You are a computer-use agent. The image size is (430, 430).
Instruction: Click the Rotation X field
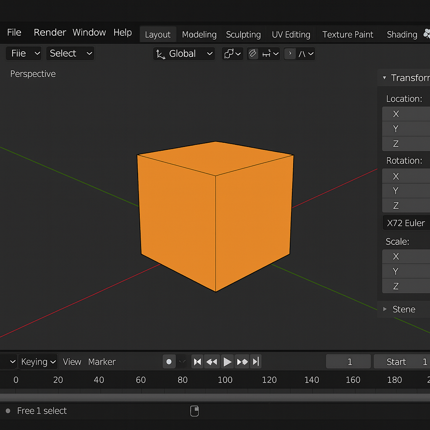(x=406, y=176)
